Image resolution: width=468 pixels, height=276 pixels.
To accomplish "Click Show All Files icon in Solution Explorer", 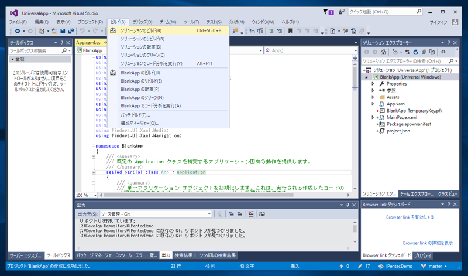I will [432, 52].
